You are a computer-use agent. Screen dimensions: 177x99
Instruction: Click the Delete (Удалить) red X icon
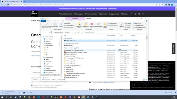coord(92,24)
